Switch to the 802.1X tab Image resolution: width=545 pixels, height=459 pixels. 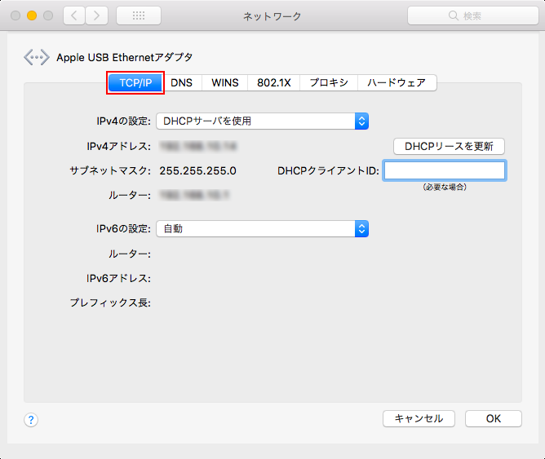(274, 82)
